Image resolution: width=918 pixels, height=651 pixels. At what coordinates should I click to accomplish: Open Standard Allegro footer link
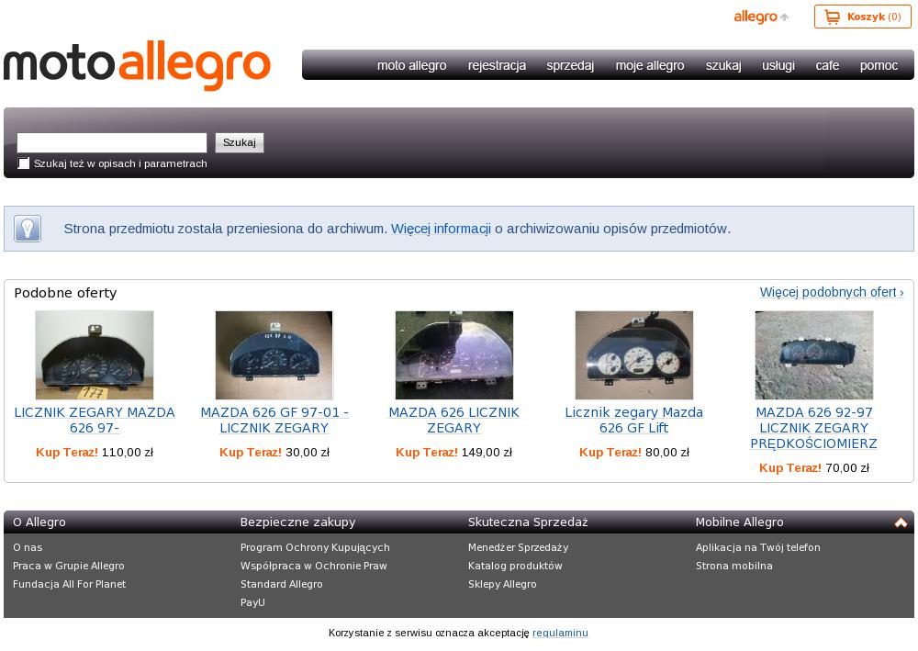coord(281,584)
